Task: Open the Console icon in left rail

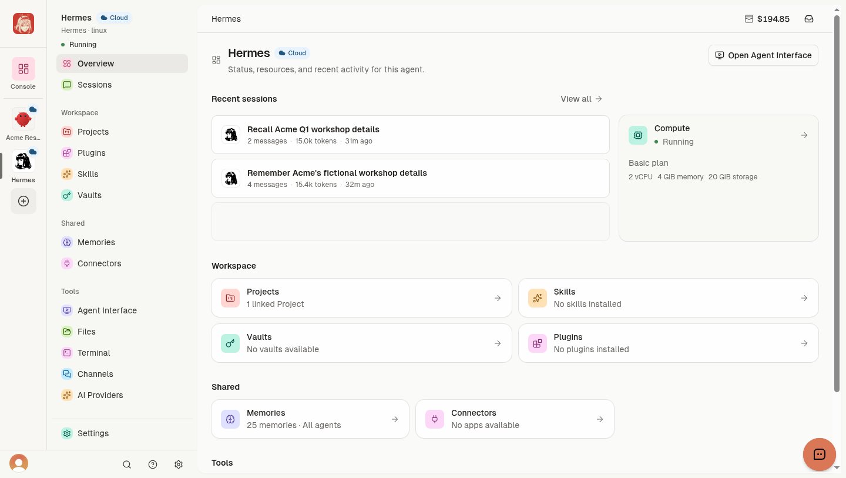Action: (x=23, y=69)
